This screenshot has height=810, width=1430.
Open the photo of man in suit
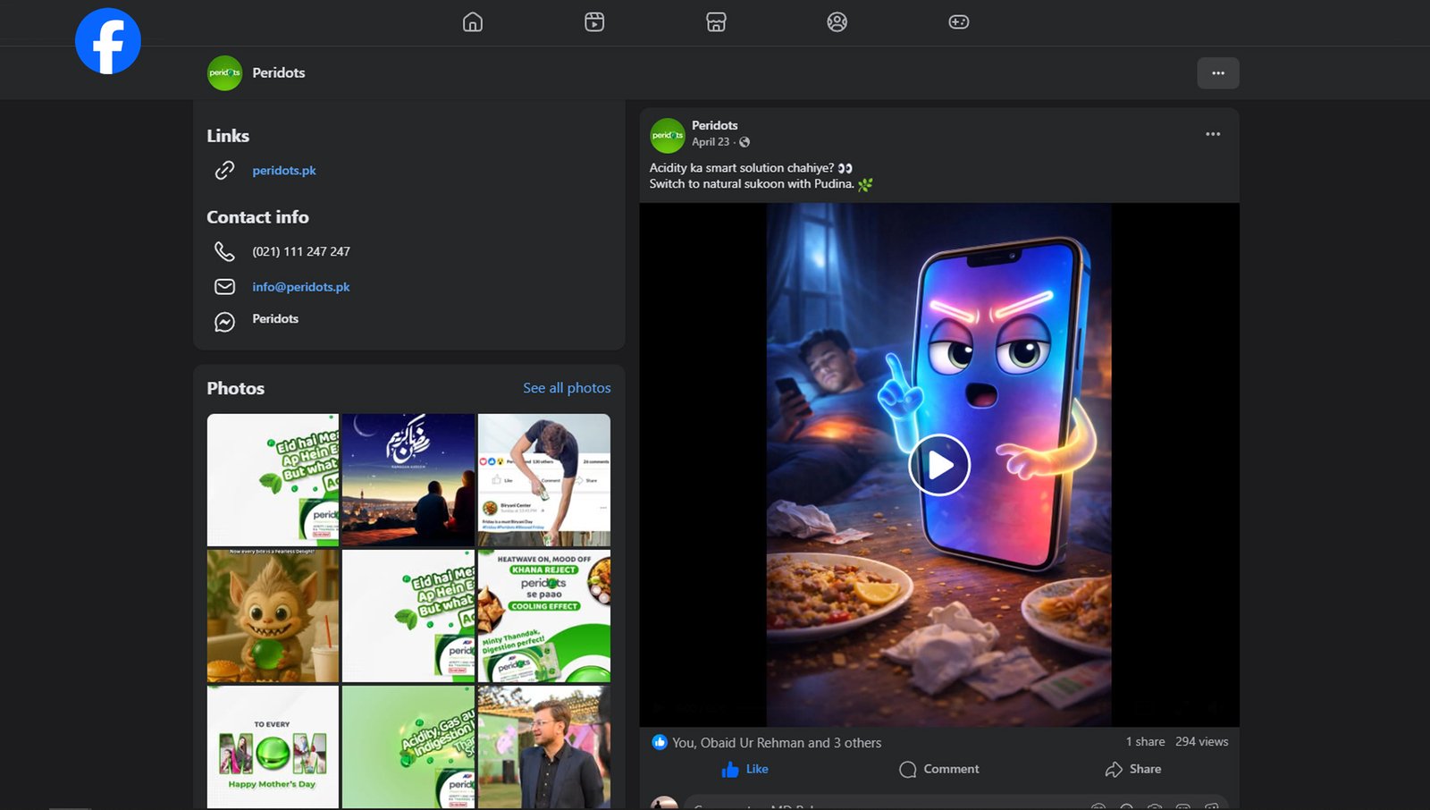coord(544,747)
